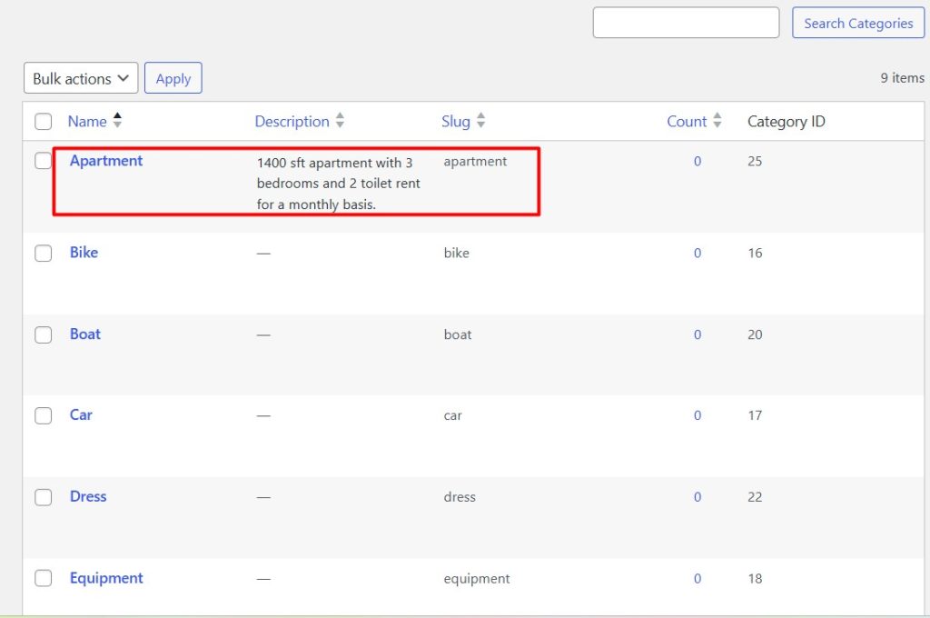930x618 pixels.
Task: Click the Slug column sort arrows
Action: [x=480, y=121]
